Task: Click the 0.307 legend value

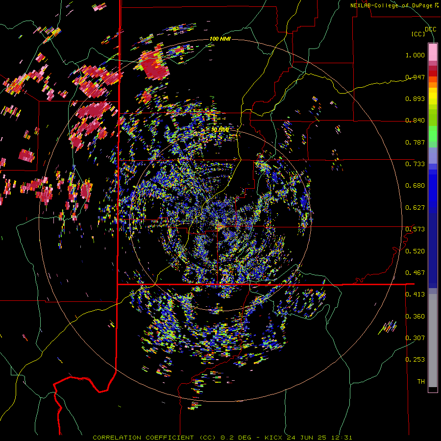Action: pyautogui.click(x=415, y=338)
